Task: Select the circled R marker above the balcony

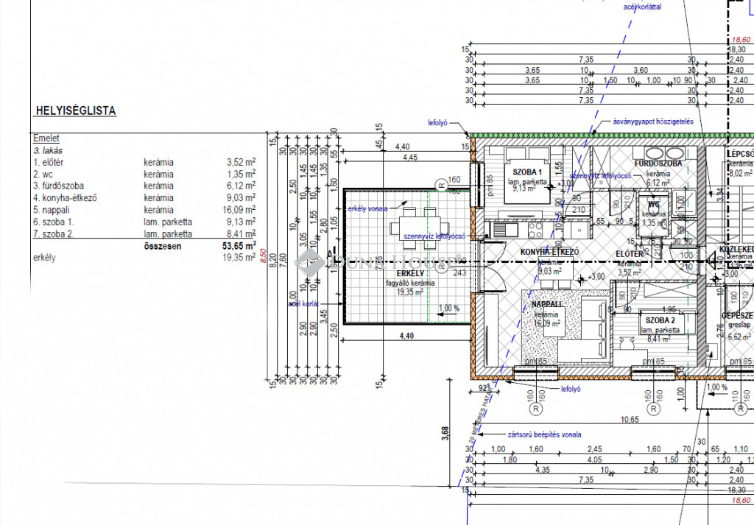Action: [x=440, y=186]
